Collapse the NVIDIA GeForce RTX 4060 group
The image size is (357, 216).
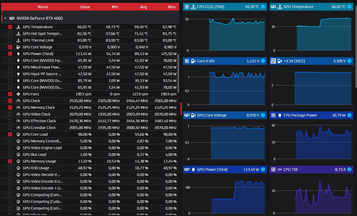pyautogui.click(x=5, y=18)
